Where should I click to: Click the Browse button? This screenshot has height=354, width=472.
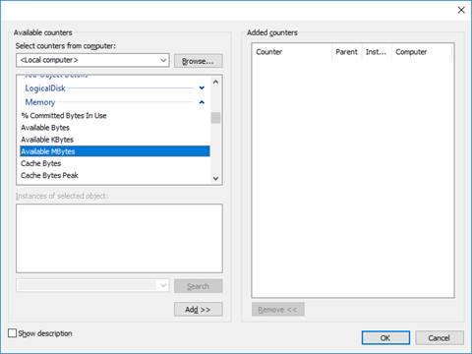[198, 61]
